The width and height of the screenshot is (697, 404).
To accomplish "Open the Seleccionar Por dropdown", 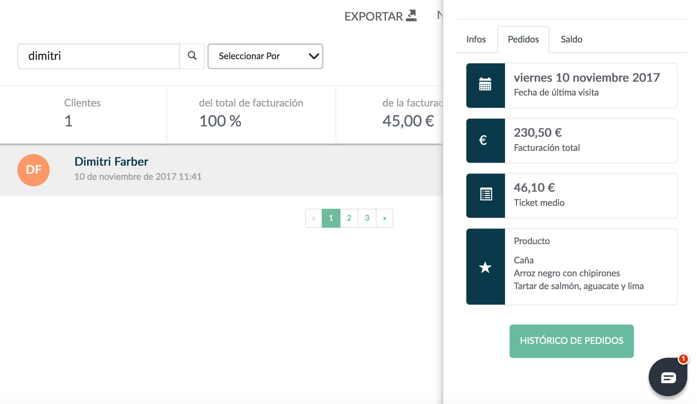I will [x=265, y=56].
